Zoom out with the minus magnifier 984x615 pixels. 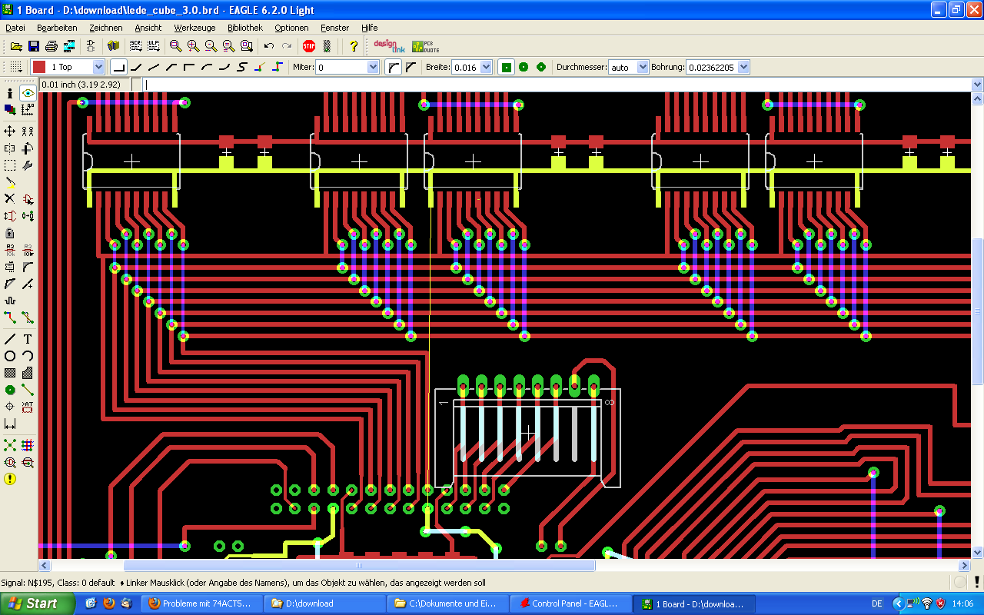click(211, 46)
